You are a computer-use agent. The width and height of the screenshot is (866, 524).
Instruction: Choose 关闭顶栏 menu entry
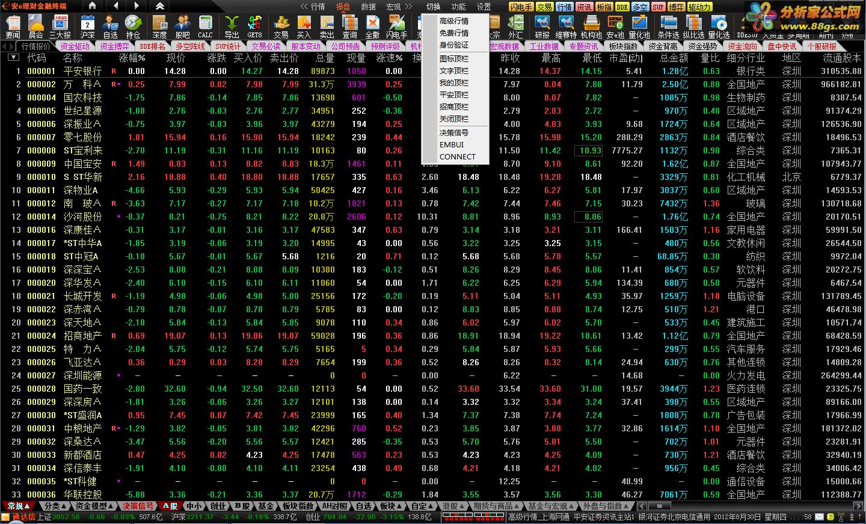click(454, 119)
